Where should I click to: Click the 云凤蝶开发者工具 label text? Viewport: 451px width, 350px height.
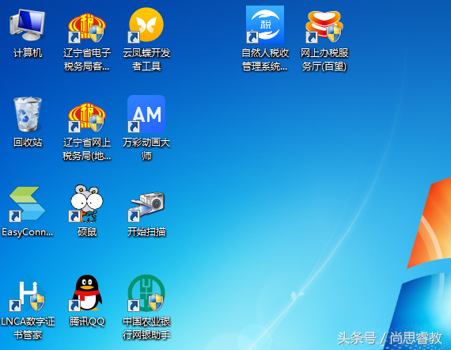point(146,59)
